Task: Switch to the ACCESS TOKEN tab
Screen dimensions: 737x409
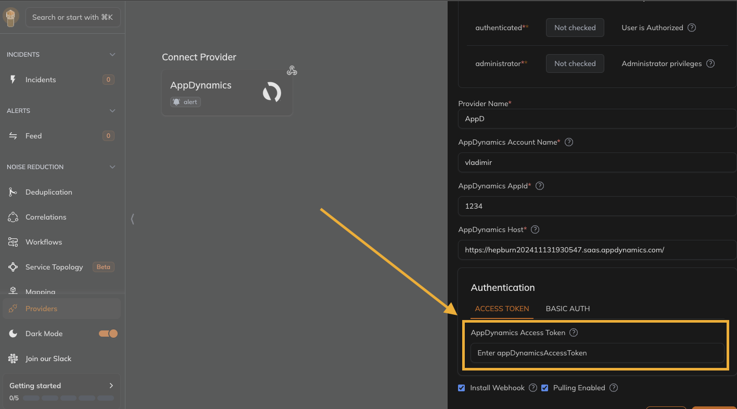Action: 502,309
